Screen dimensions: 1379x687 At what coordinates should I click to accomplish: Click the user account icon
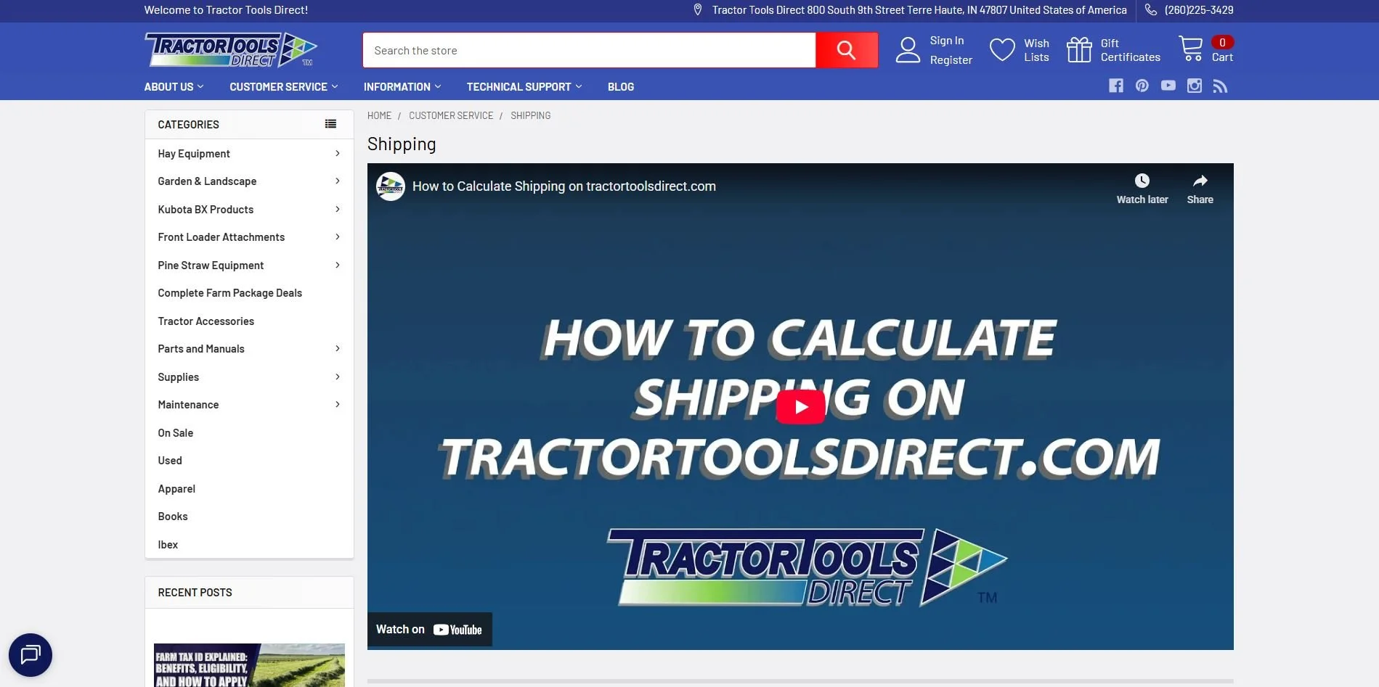click(908, 50)
